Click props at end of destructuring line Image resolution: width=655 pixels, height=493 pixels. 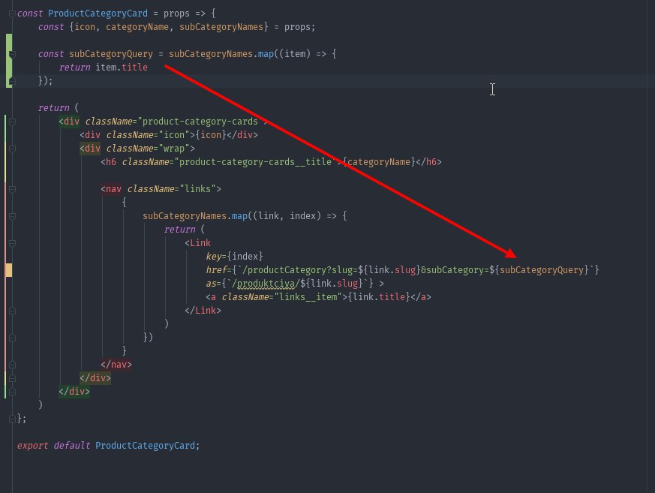[297, 27]
